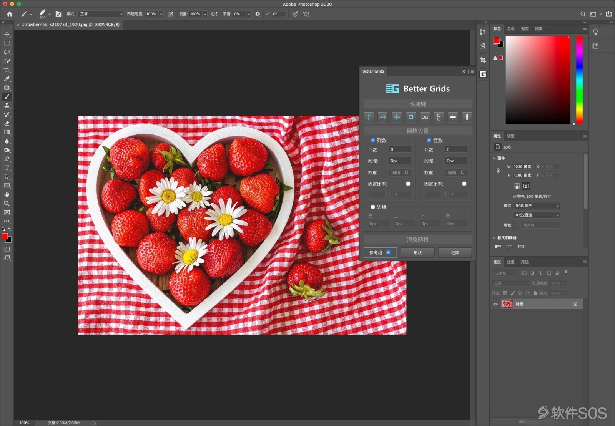The height and width of the screenshot is (426, 615).
Task: Go to Photoshop Home screen
Action: [x=10, y=14]
